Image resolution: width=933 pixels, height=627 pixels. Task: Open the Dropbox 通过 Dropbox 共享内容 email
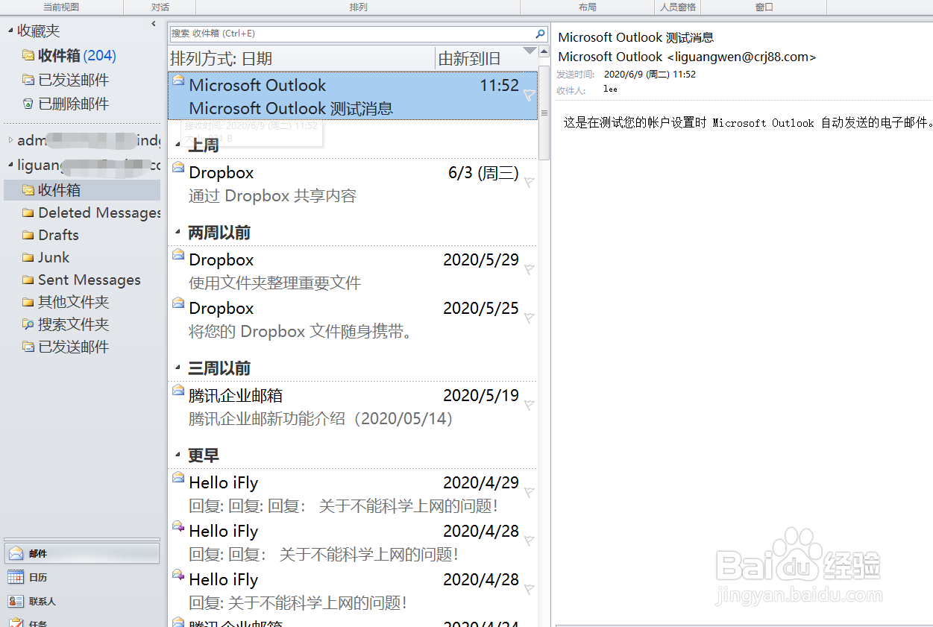[x=353, y=183]
